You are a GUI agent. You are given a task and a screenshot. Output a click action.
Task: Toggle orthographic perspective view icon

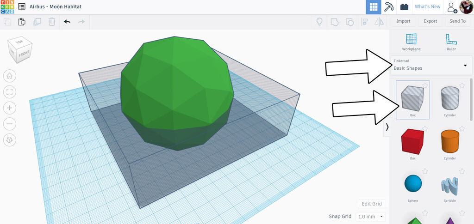(9, 139)
